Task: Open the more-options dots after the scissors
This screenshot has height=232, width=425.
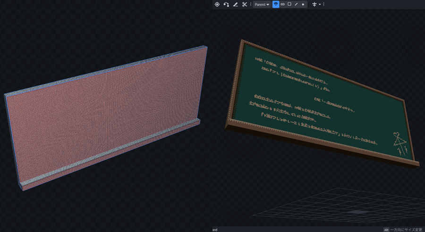Action: 251,4
